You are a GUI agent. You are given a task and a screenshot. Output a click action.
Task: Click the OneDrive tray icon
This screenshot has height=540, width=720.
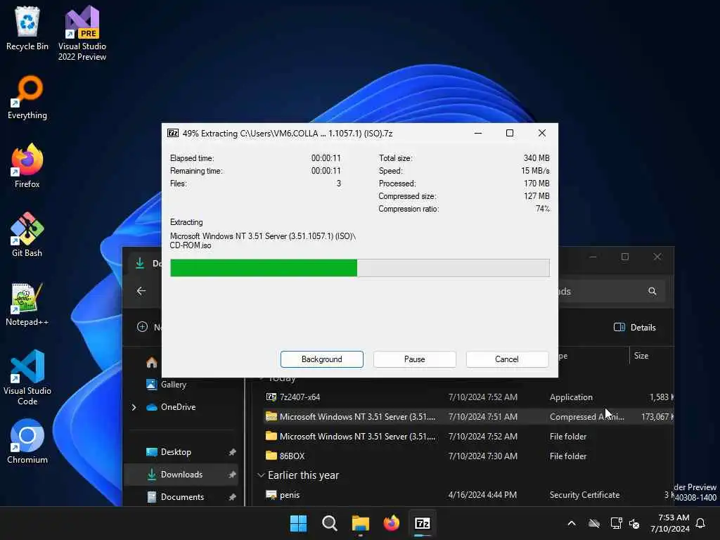tap(594, 523)
